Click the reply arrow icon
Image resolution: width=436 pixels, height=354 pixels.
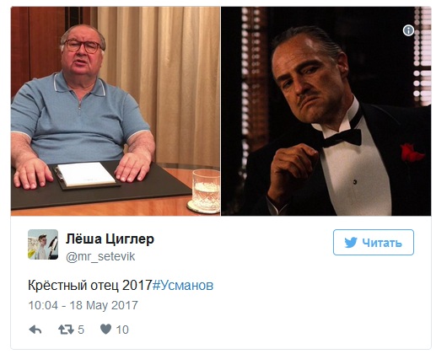35,330
